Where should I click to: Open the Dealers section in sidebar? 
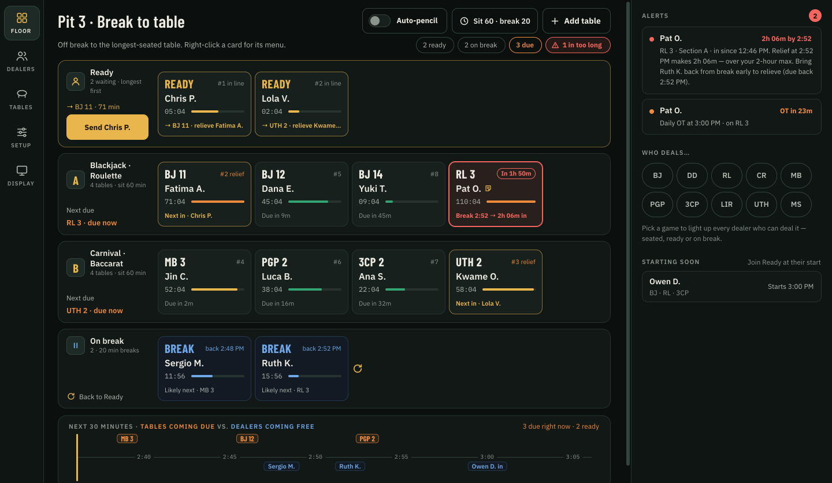21,61
